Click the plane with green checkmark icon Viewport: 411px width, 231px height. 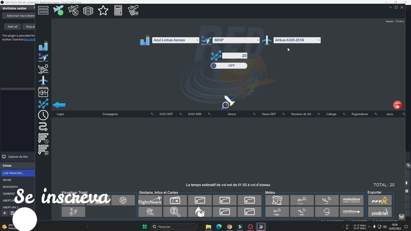coord(58,10)
